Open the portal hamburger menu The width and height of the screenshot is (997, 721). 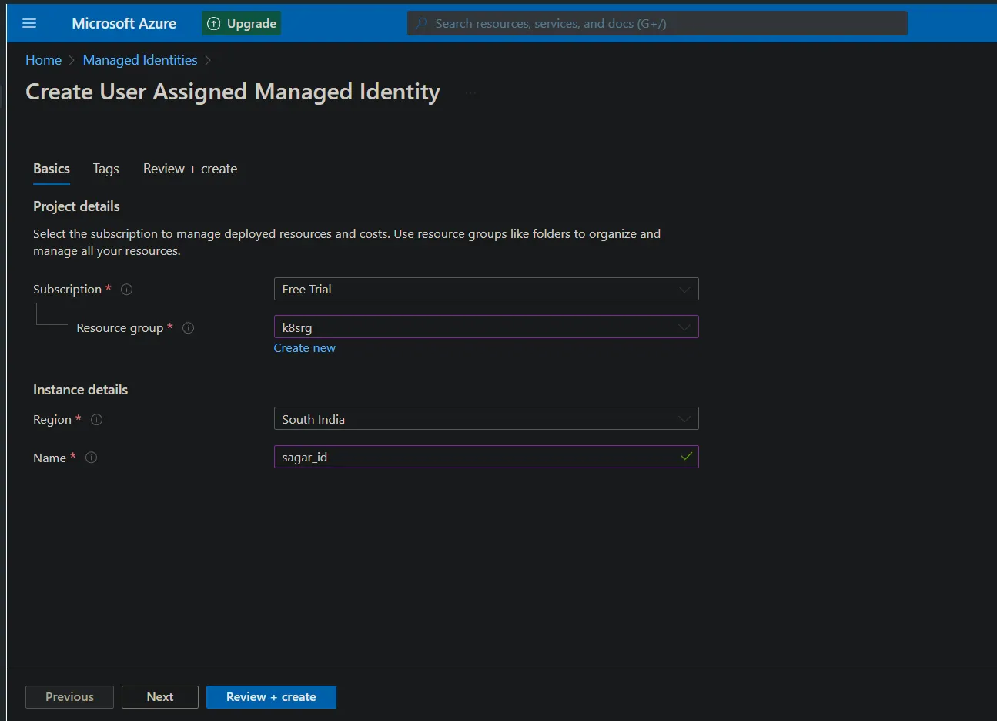coord(29,23)
